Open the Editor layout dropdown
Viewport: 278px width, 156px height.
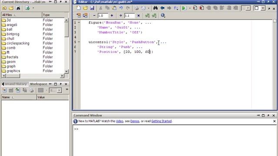click(263, 8)
